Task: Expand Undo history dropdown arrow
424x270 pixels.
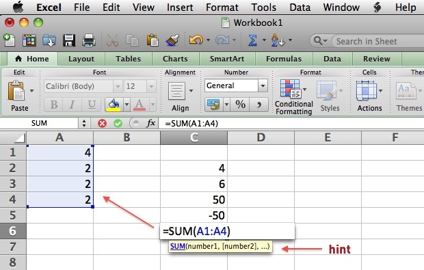Action: [x=208, y=40]
